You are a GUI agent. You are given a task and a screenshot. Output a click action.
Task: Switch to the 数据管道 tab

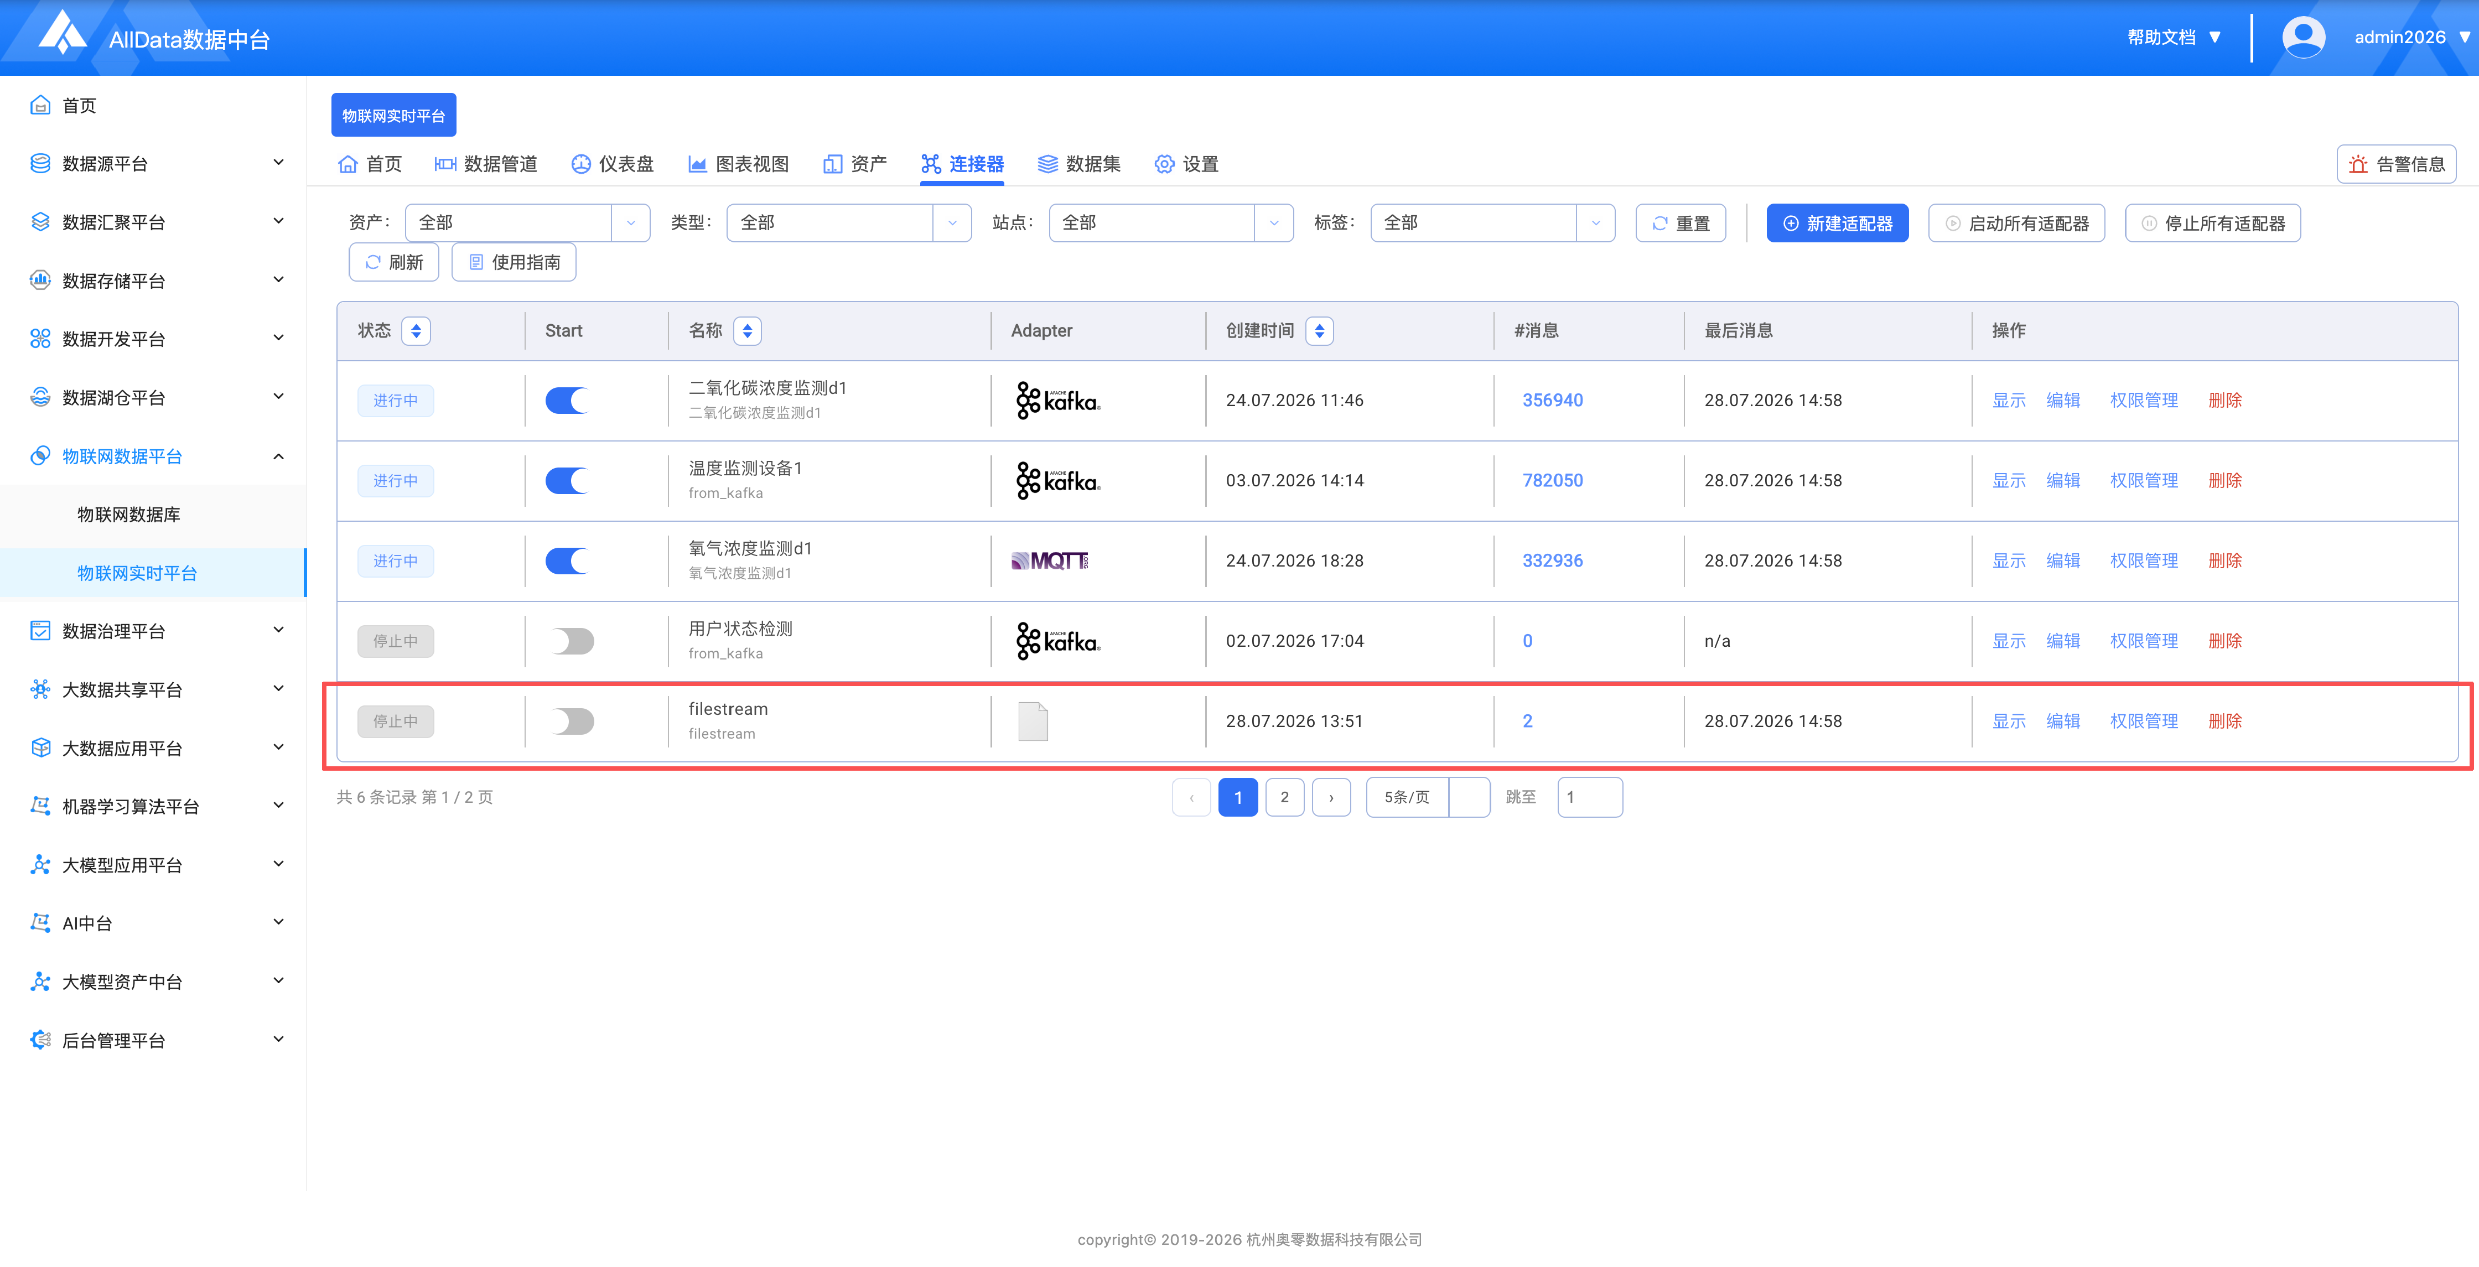(486, 164)
